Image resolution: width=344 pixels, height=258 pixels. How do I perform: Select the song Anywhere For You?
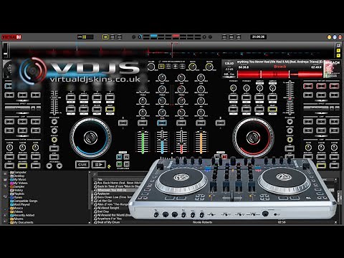point(110,219)
